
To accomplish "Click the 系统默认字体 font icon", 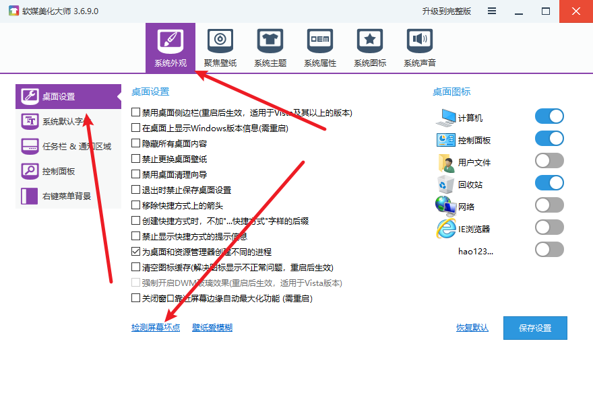I will [30, 121].
